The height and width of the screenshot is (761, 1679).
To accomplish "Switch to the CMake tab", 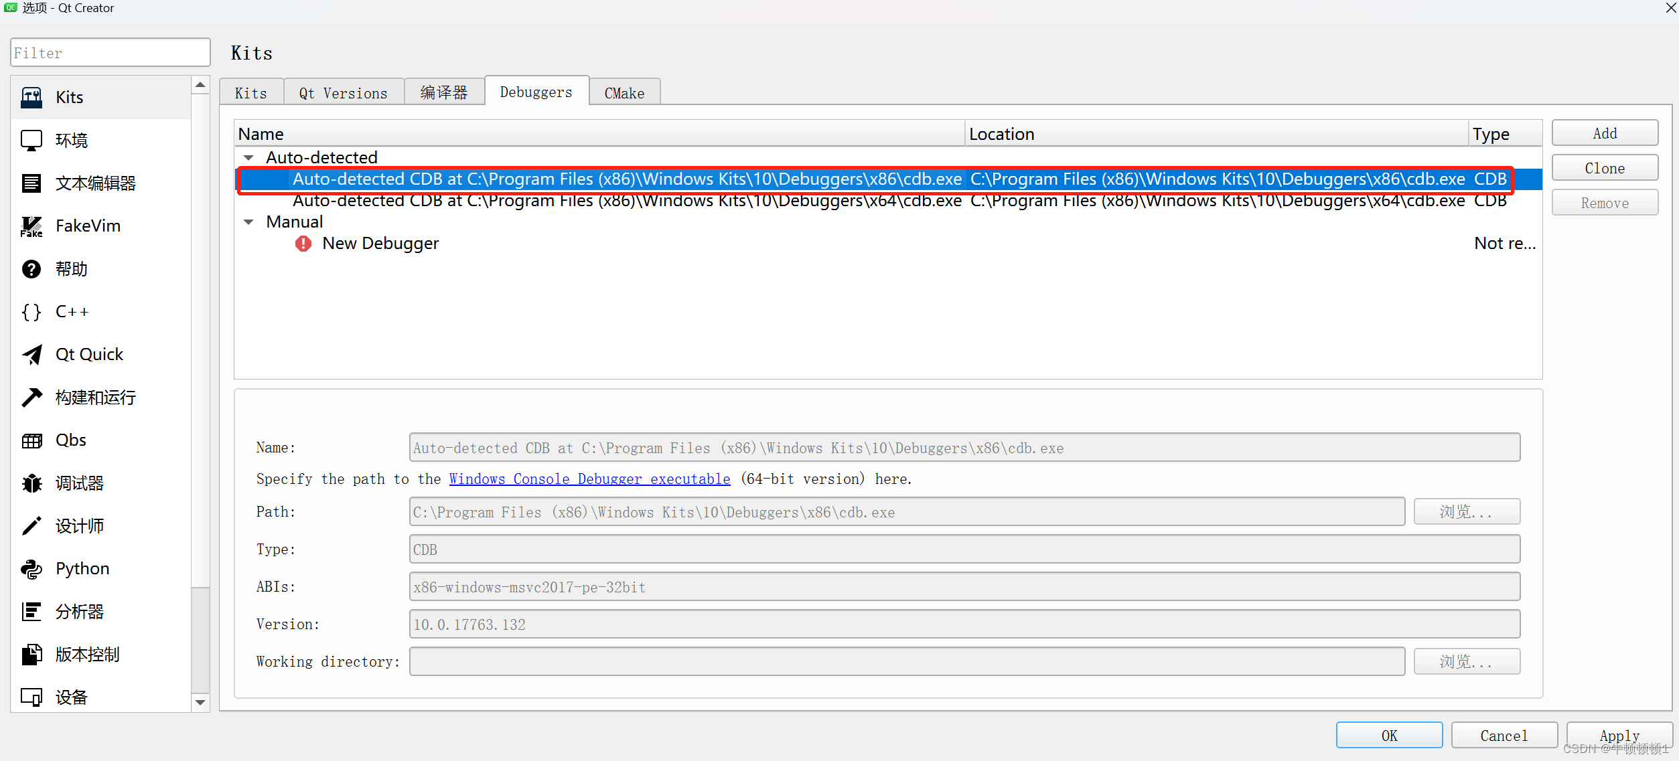I will pyautogui.click(x=624, y=93).
